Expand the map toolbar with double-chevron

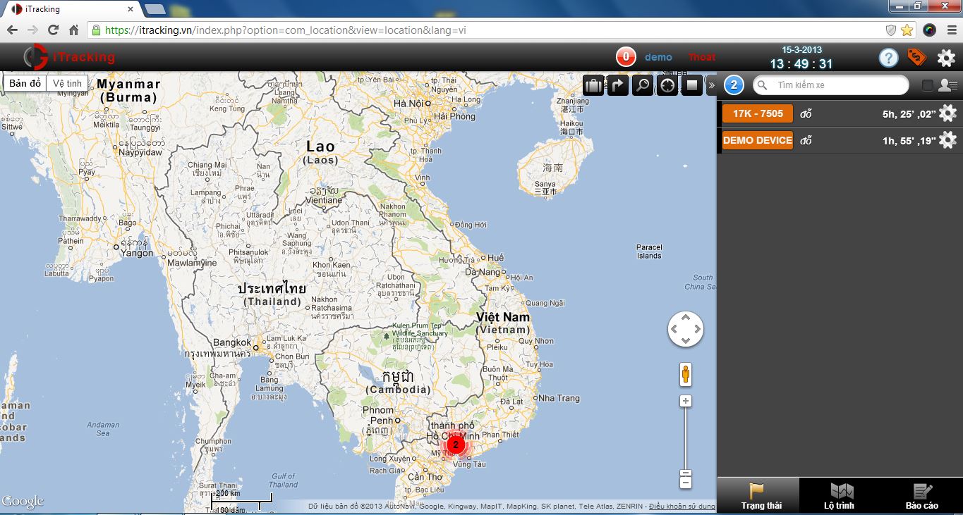[x=711, y=86]
